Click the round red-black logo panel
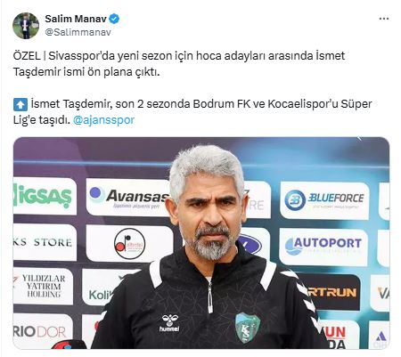 (130, 244)
